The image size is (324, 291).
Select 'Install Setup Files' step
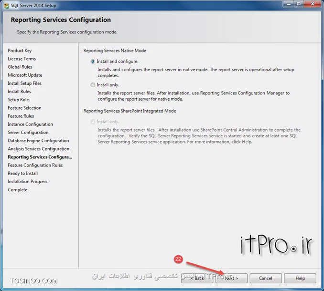click(x=24, y=83)
